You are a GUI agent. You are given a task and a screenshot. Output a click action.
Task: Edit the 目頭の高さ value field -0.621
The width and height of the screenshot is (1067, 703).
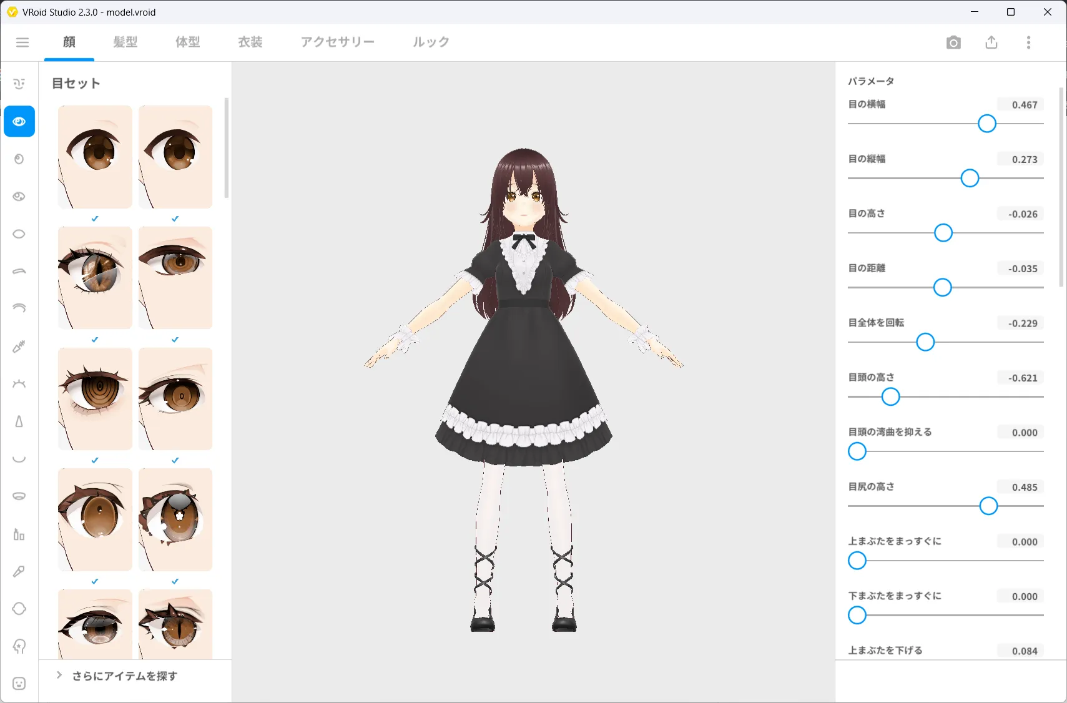click(x=1020, y=378)
